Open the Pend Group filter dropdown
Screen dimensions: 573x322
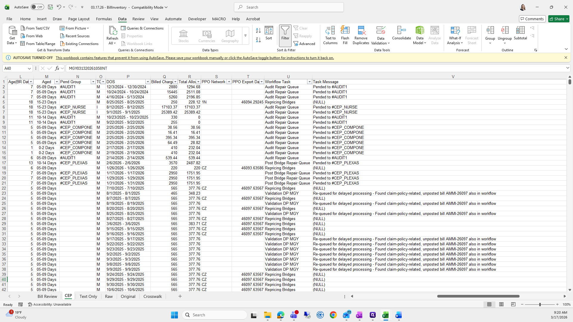coord(93,82)
